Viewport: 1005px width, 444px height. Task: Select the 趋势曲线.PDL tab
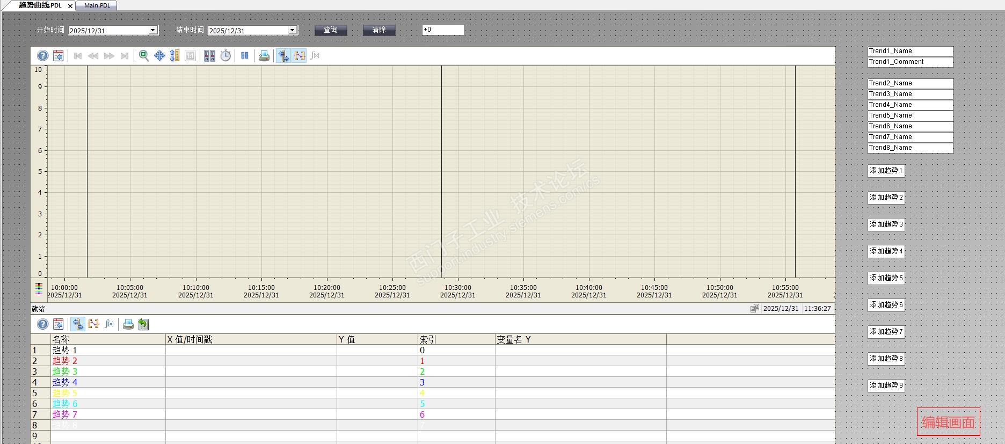coord(40,5)
